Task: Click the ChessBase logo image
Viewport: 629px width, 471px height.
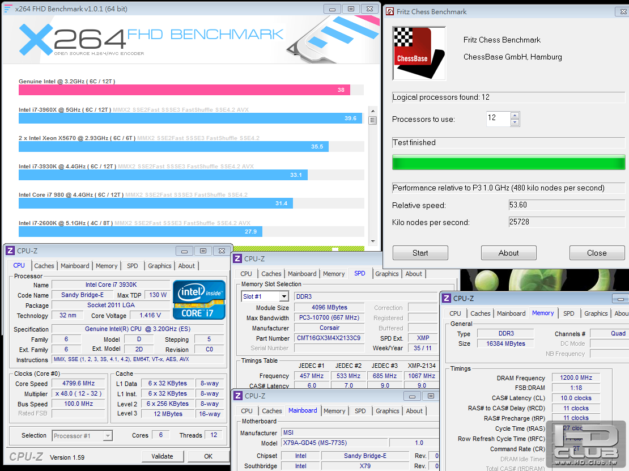Action: (419, 53)
